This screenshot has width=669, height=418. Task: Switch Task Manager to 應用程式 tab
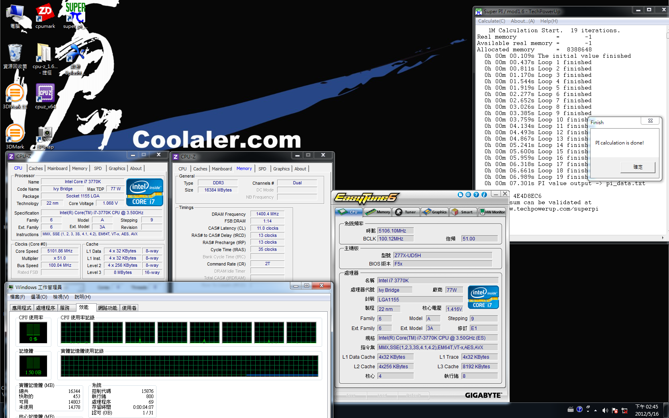(x=22, y=308)
